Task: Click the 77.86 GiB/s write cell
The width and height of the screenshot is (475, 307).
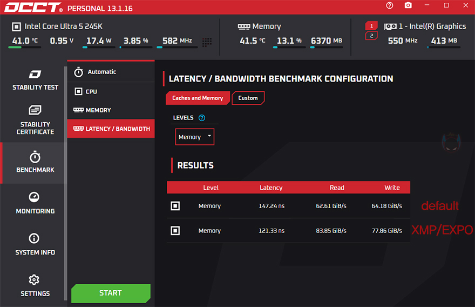Action: click(387, 231)
